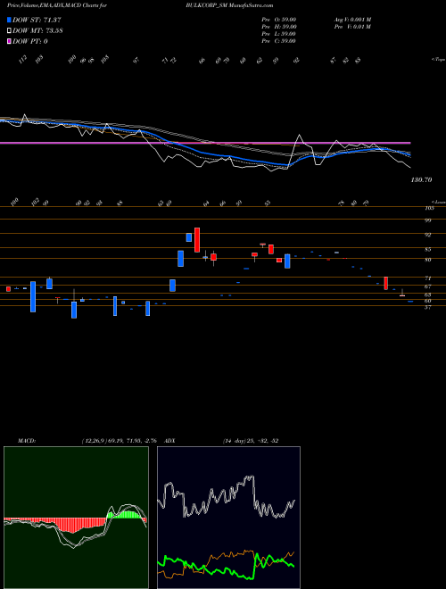This screenshot has height=589, width=446.
Task: Click the green MACD histogram bars
Action: click(126, 514)
